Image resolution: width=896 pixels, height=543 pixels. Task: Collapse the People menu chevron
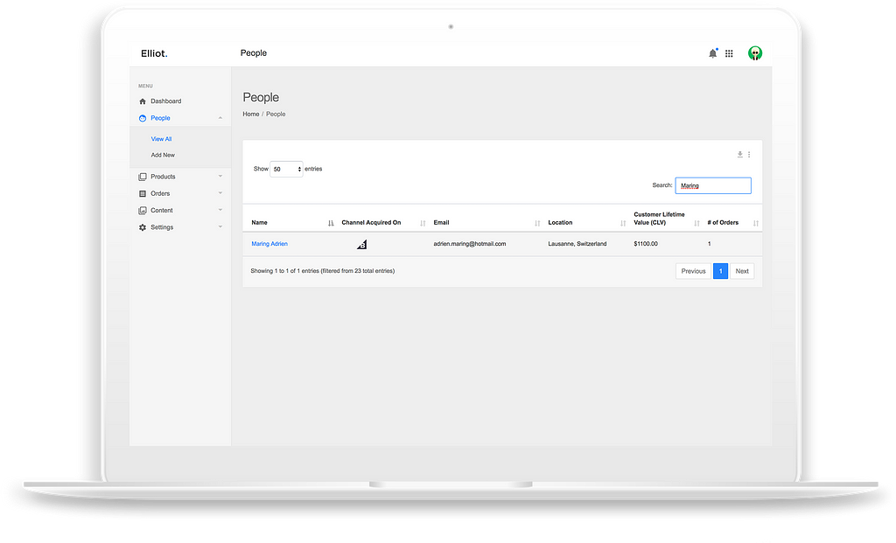220,118
